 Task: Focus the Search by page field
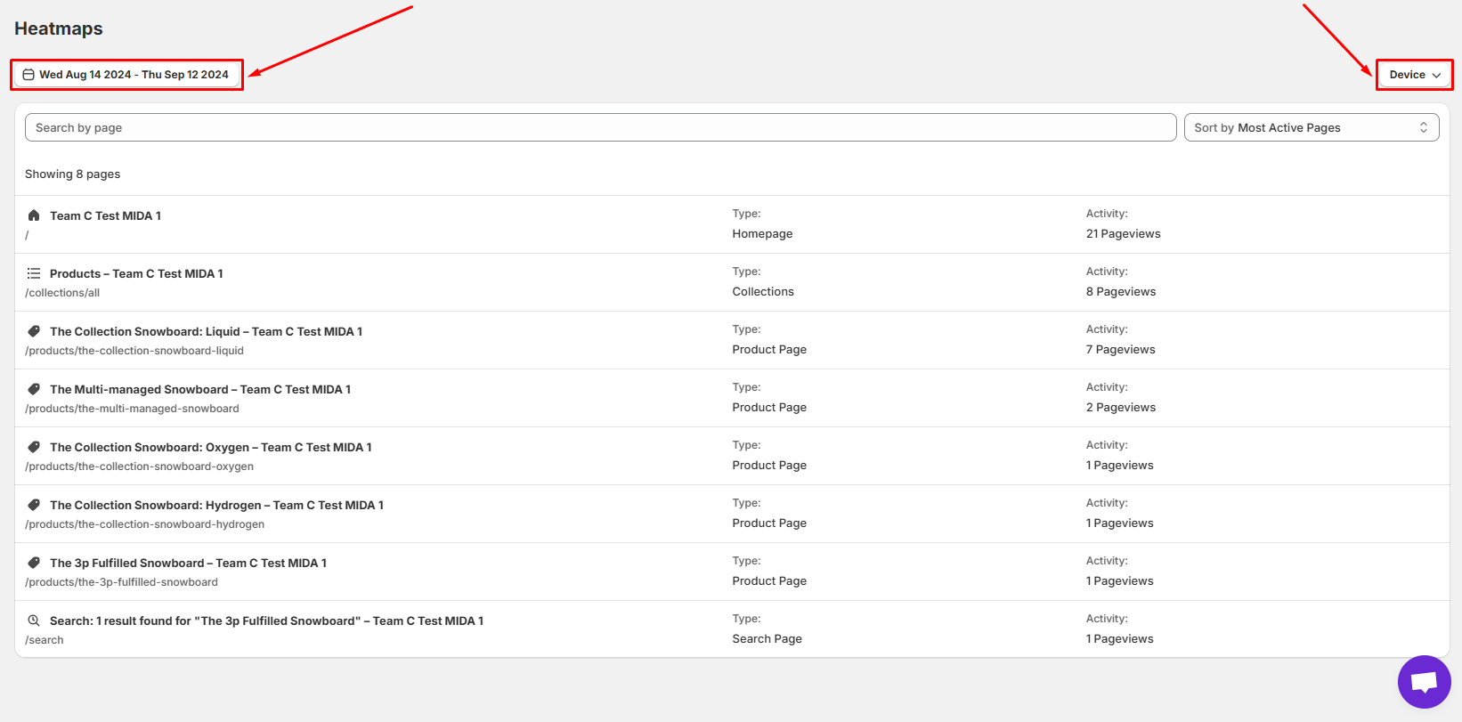click(600, 127)
